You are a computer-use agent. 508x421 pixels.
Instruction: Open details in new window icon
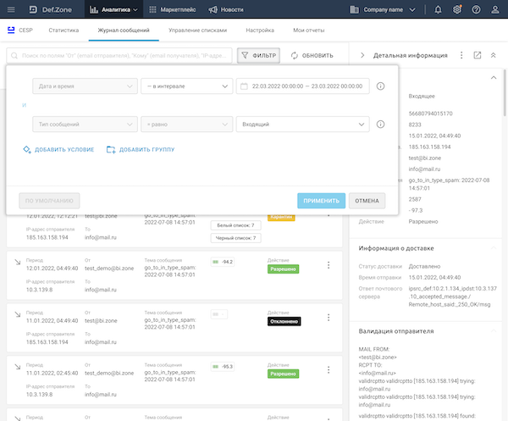click(478, 55)
